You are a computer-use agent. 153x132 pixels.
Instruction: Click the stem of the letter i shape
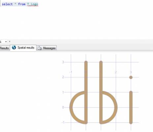point(131,107)
